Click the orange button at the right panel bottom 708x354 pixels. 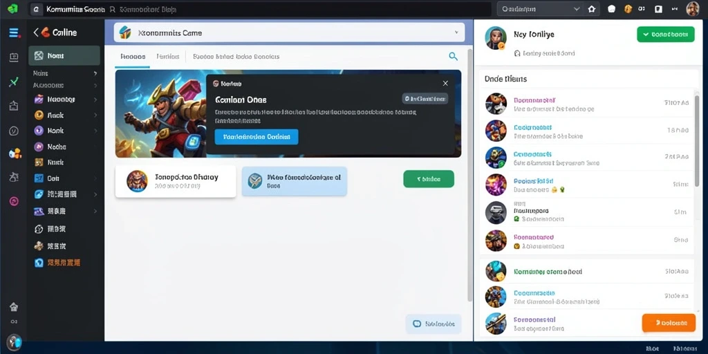tap(669, 323)
